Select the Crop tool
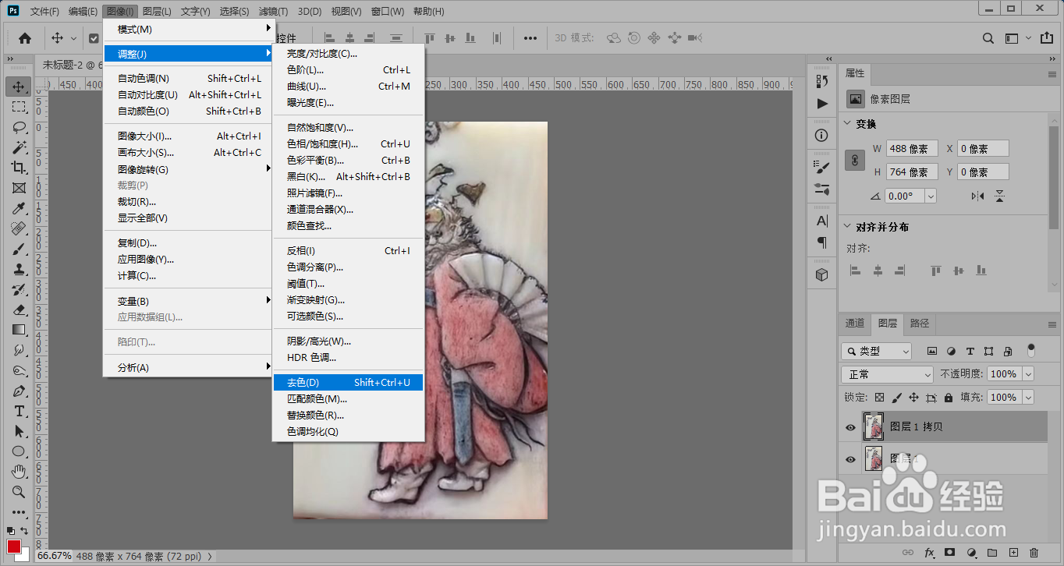The image size is (1064, 566). [x=19, y=168]
